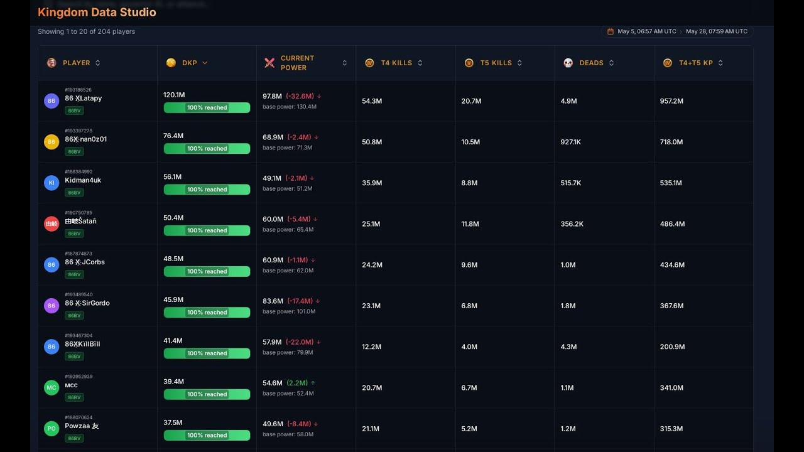Screen dimensions: 804x452
Task: Click the calendar icon in the date range
Action: click(611, 31)
